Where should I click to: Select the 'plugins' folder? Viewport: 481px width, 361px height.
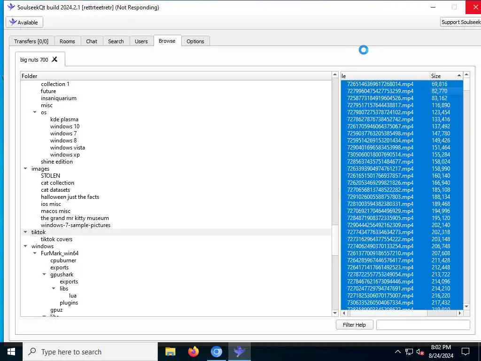coord(69,303)
